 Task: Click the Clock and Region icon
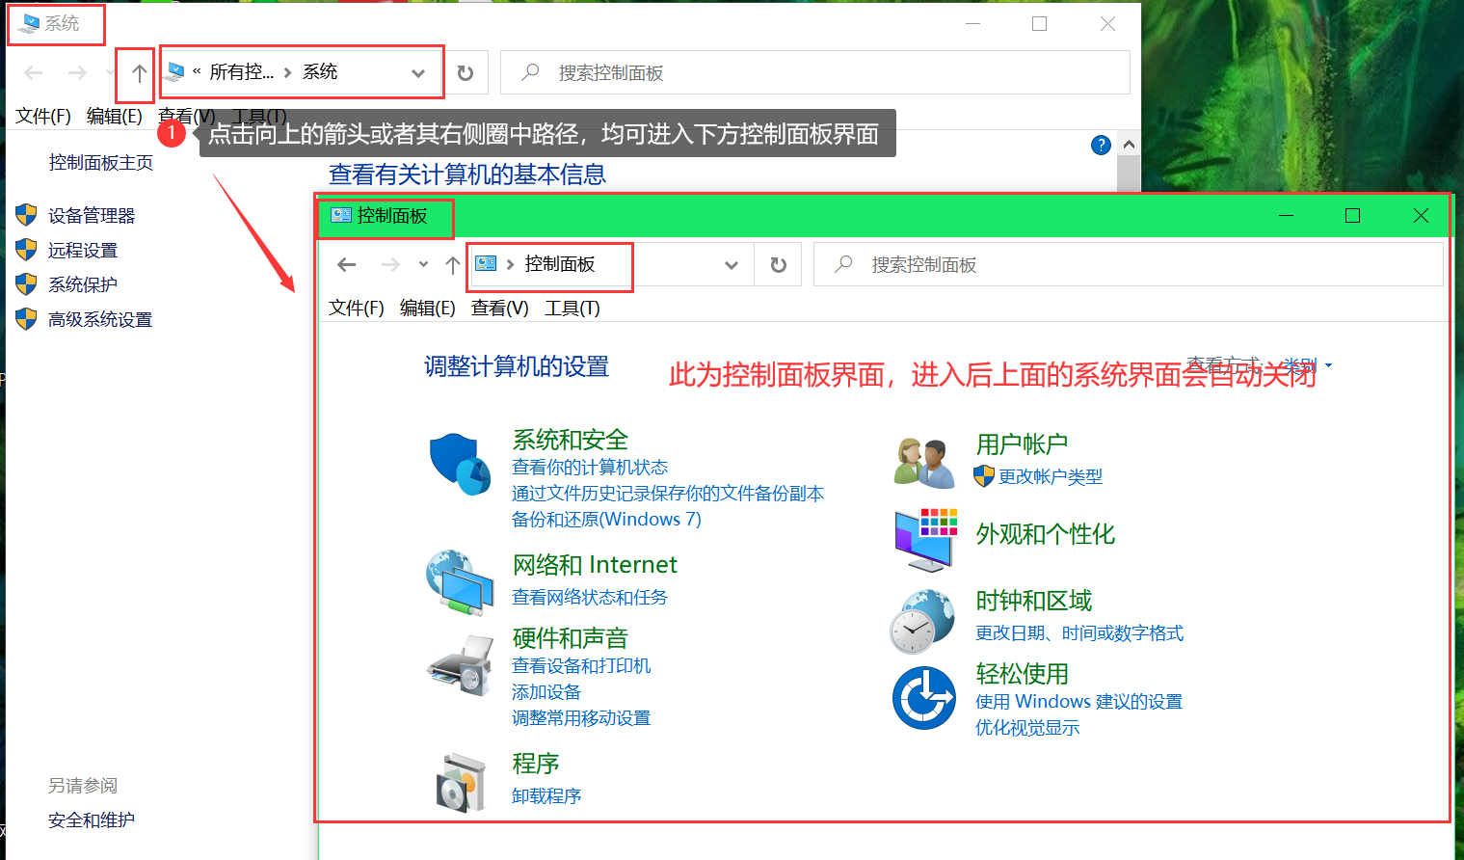(923, 622)
